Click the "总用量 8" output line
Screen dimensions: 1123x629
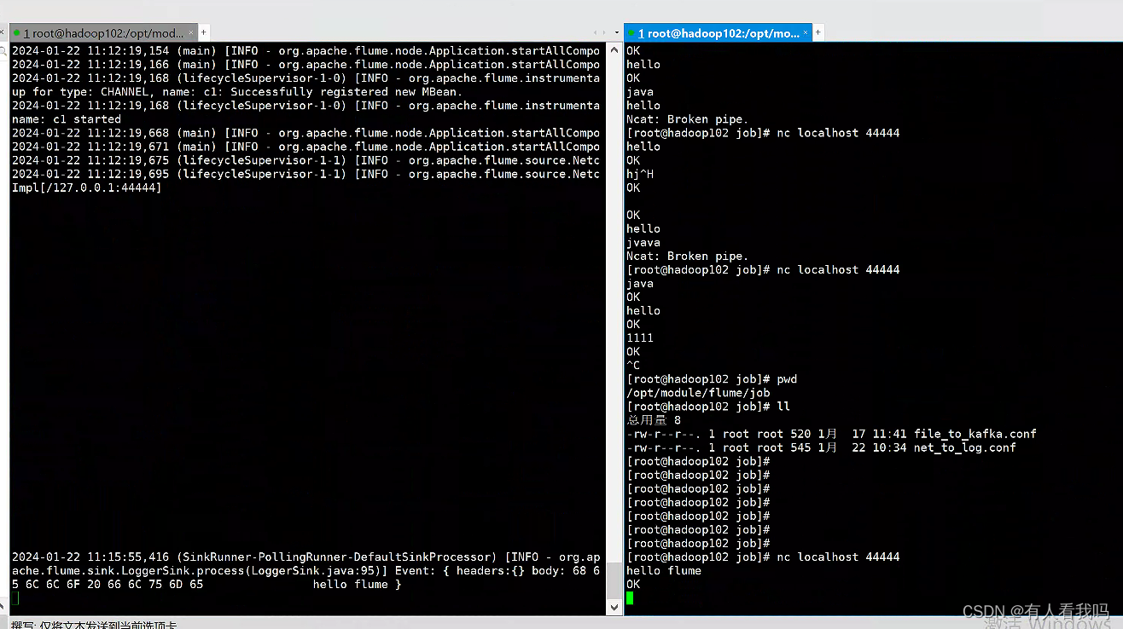pyautogui.click(x=654, y=419)
